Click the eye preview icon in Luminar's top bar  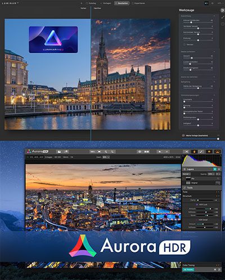(x=213, y=3)
